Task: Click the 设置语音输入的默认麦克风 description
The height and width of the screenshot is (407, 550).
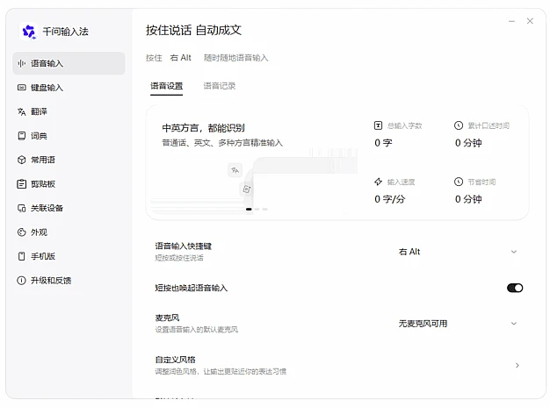Action: coord(197,330)
